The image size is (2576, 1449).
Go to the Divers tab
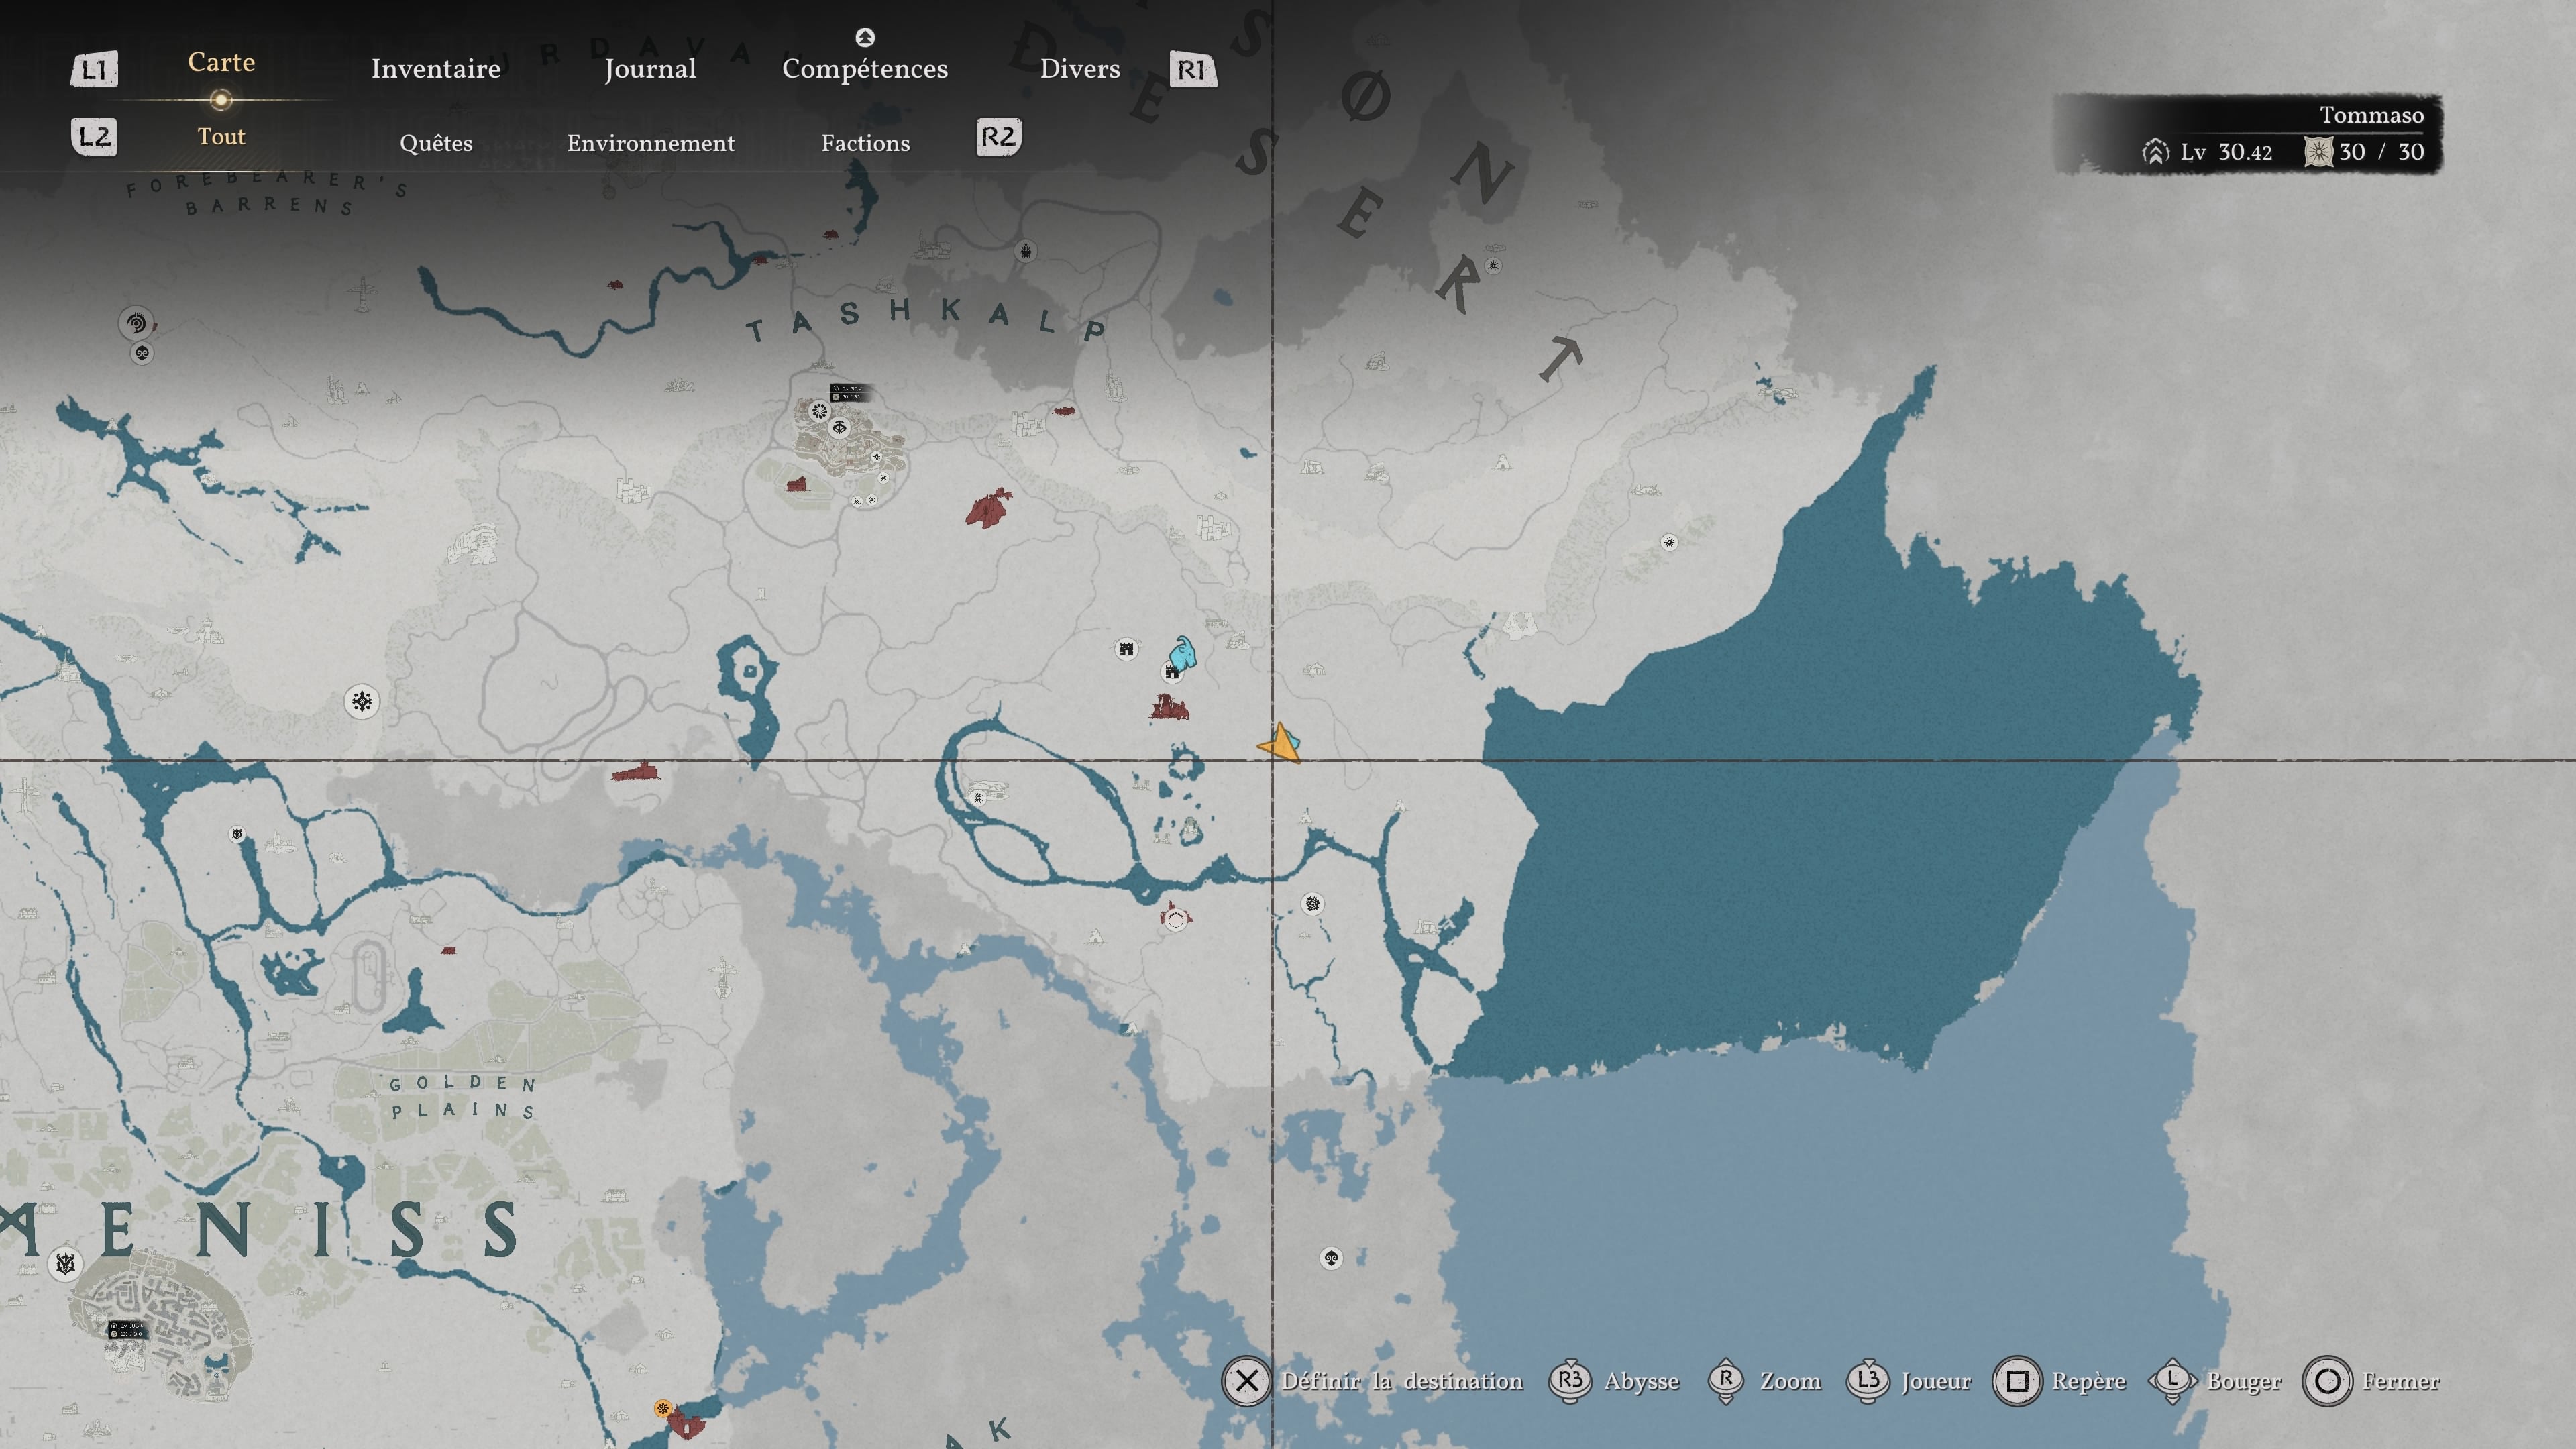(1080, 68)
